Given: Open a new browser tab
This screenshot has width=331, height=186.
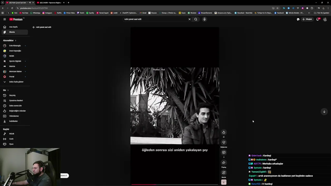Looking at the screenshot, I should coord(69,3).
